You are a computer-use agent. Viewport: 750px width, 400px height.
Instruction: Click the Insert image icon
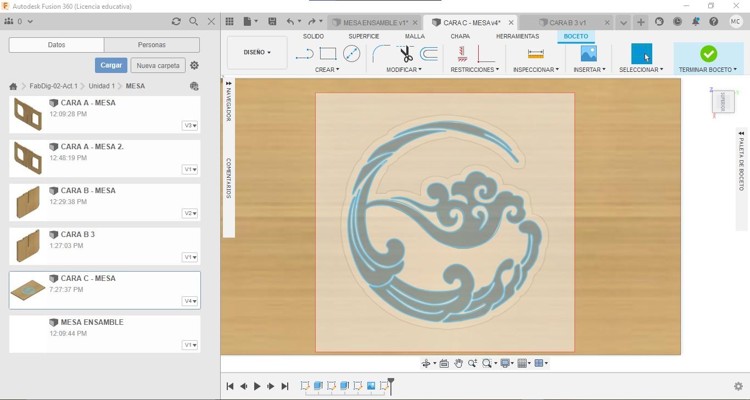coord(589,54)
